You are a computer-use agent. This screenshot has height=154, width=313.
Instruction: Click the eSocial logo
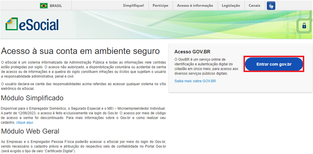tap(32, 24)
